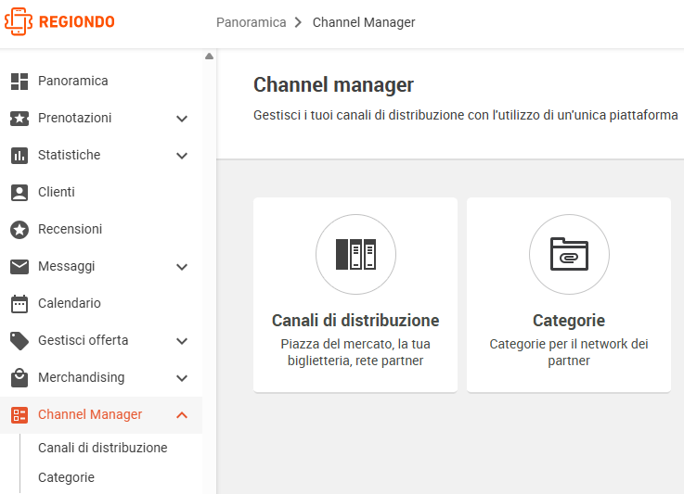Open Clienti via the person icon
The height and width of the screenshot is (494, 684).
tap(19, 193)
